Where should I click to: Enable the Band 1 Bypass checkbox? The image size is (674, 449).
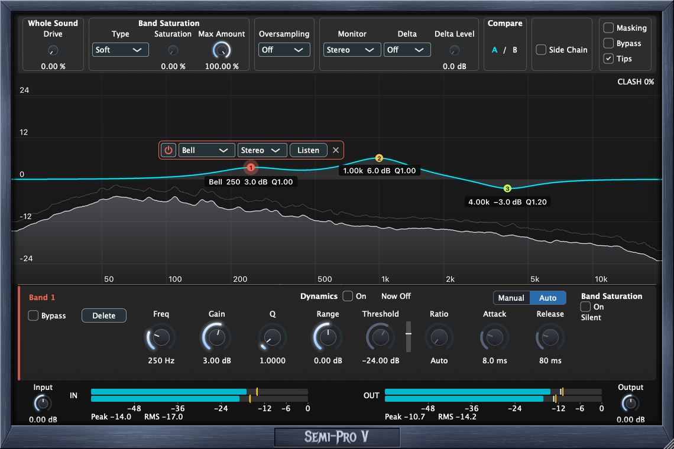point(33,316)
